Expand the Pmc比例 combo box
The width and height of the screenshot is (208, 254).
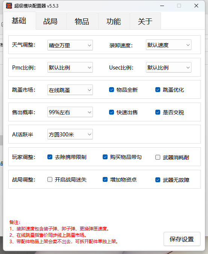(x=70, y=67)
